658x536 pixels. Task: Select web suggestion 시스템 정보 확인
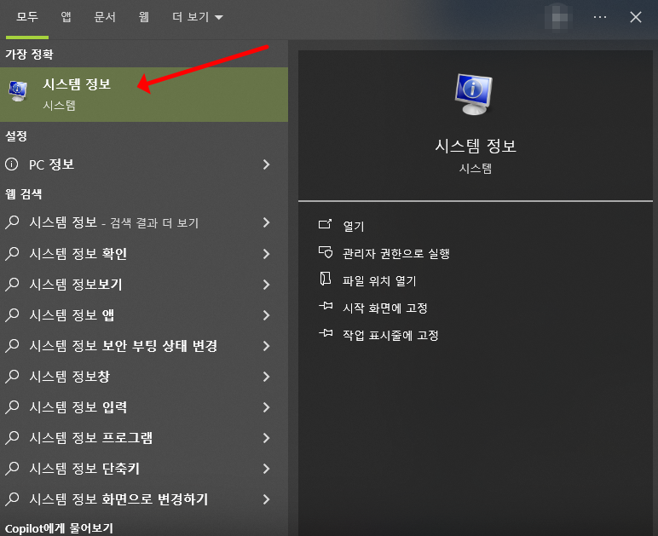point(144,254)
